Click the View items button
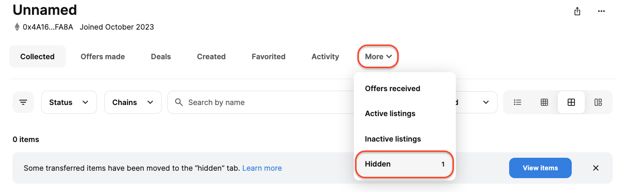Image resolution: width=626 pixels, height=192 pixels. 540,168
